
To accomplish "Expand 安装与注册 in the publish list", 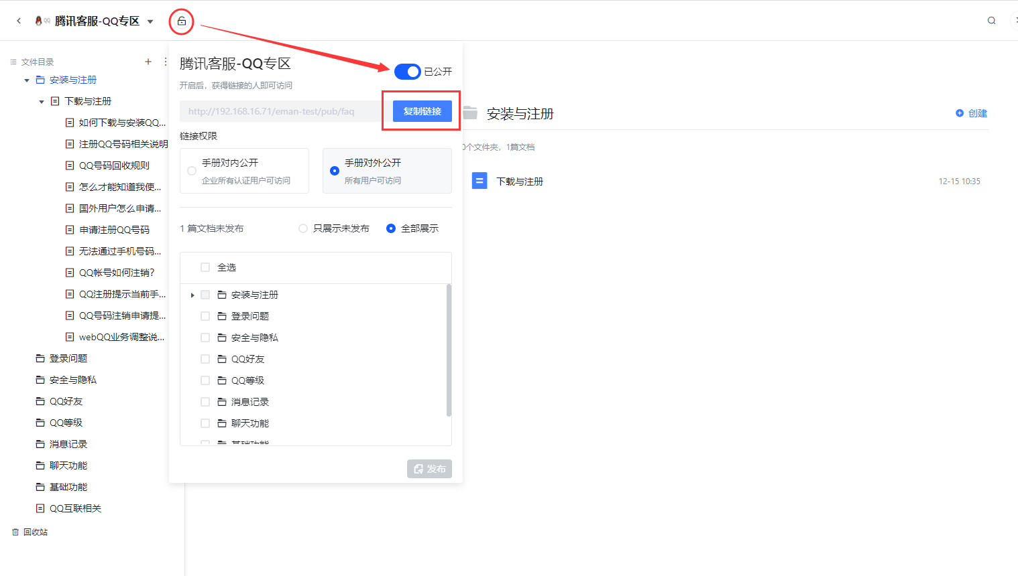I will (192, 294).
